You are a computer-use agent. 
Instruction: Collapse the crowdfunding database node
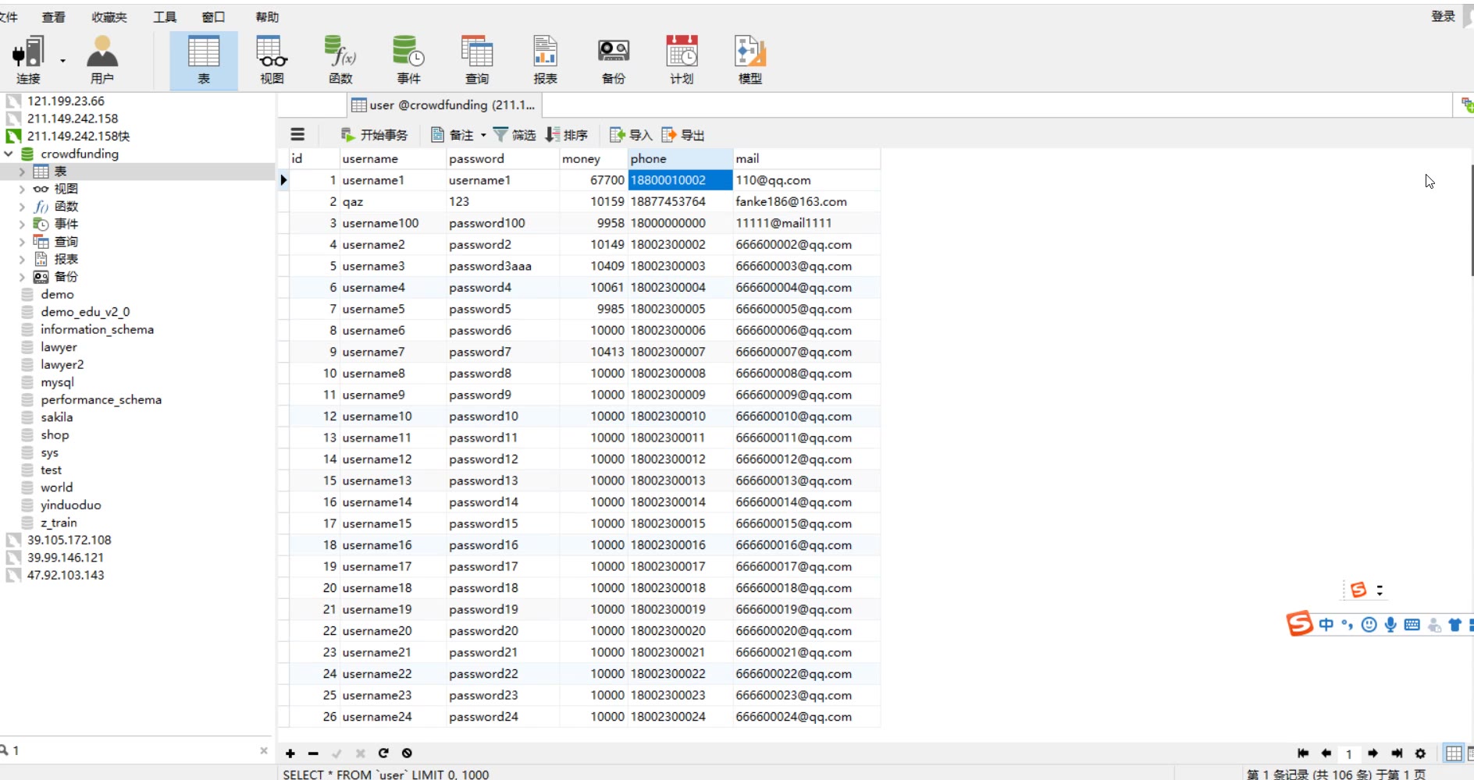pos(9,154)
